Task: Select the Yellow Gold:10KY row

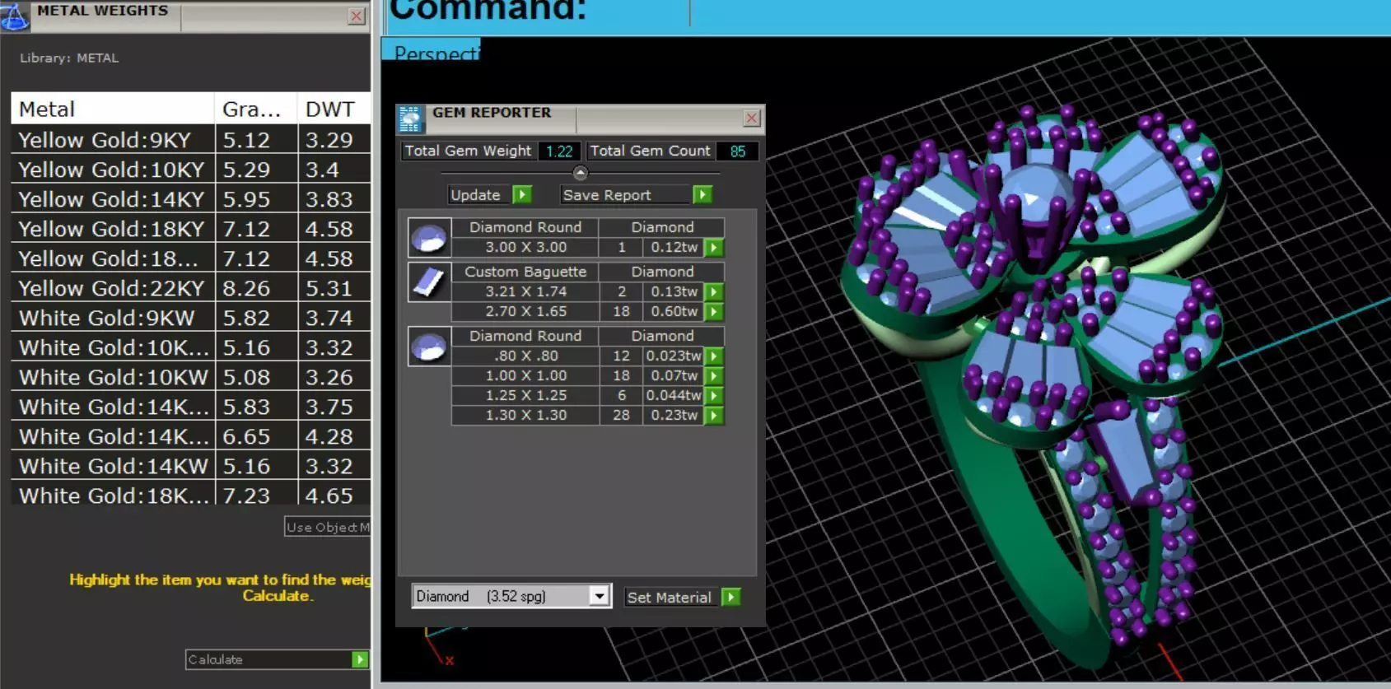Action: (191, 170)
